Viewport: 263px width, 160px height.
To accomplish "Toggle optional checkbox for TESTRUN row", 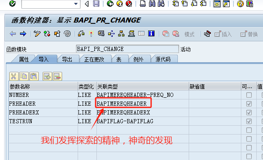I will pyautogui.click(x=249, y=121).
